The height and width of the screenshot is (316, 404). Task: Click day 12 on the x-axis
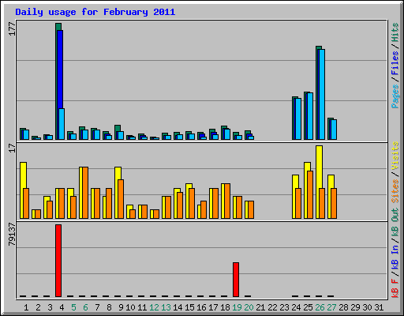[x=154, y=307]
